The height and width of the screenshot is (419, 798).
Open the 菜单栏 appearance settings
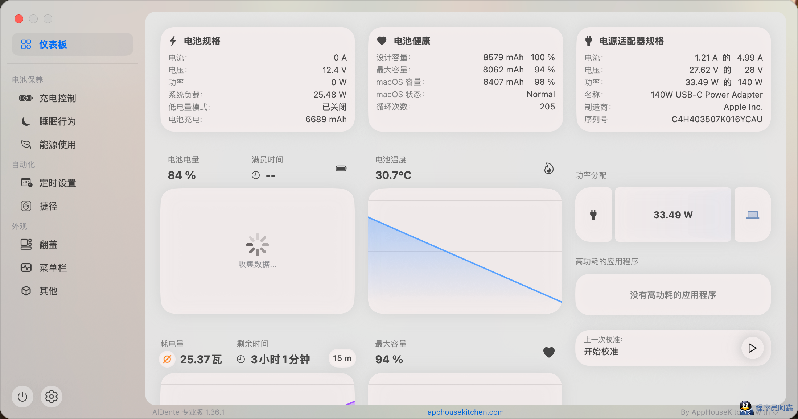point(53,268)
